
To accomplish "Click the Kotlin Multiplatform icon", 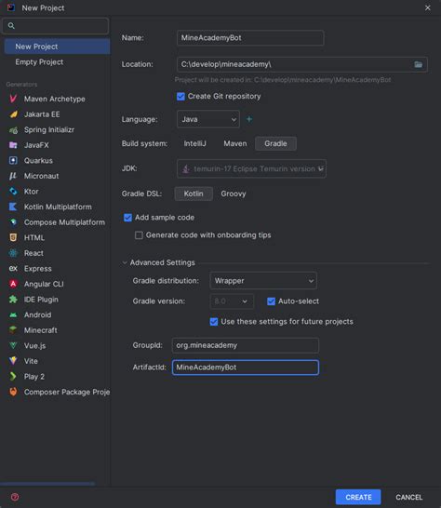I will click(x=13, y=207).
